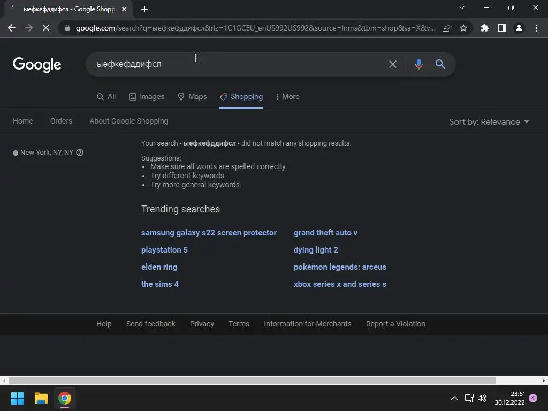The height and width of the screenshot is (411, 548).
Task: Switch to the Maps tab
Action: tap(192, 97)
